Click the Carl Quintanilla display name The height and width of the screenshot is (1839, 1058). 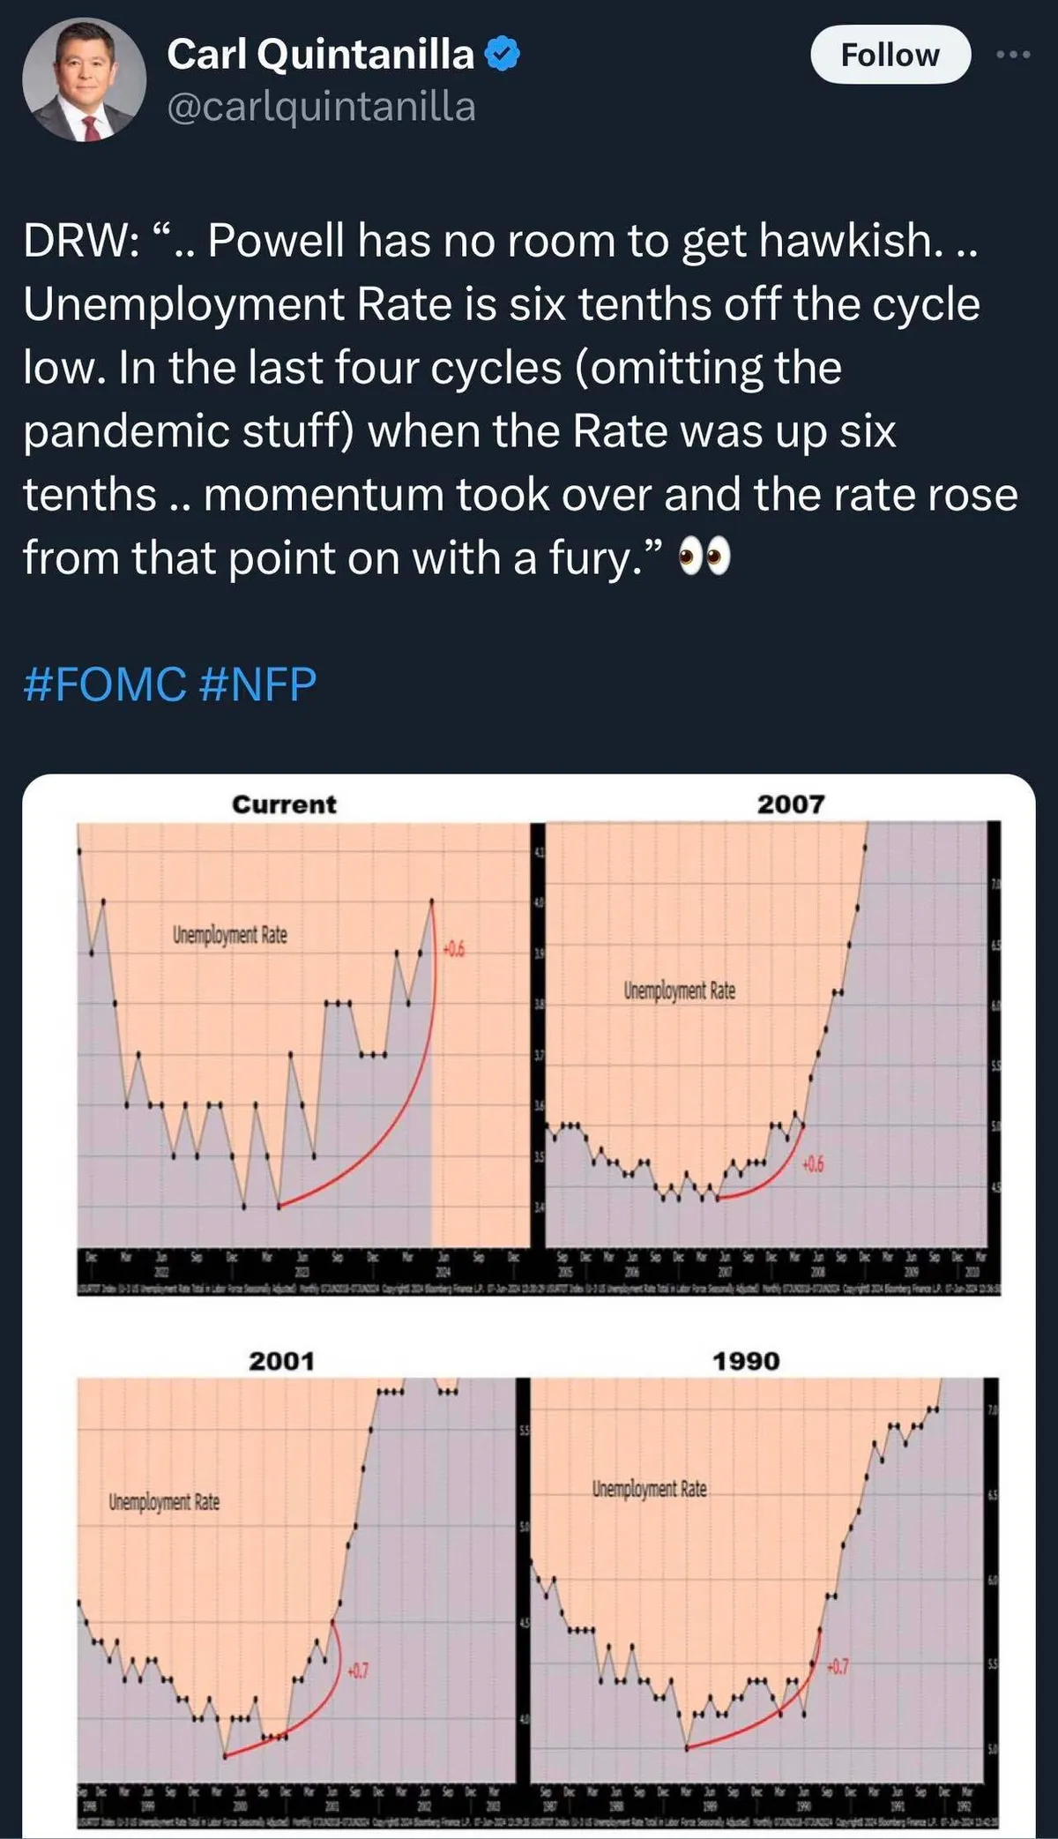[x=321, y=55]
